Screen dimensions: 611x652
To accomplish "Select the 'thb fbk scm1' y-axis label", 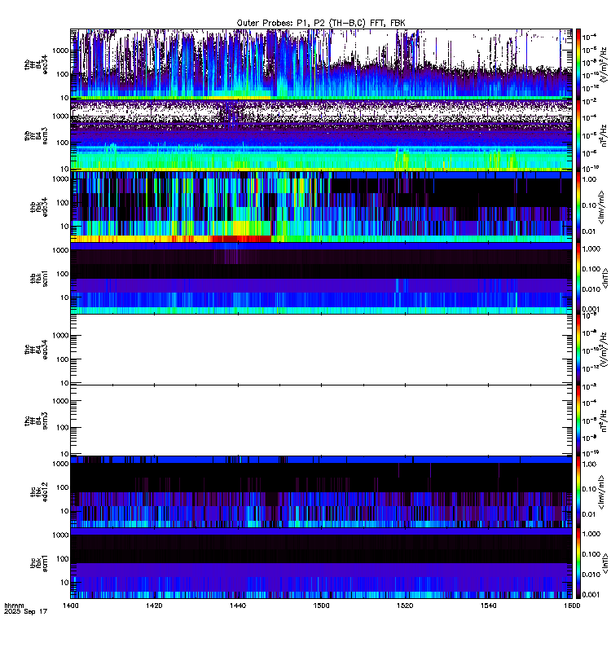I will tap(38, 278).
